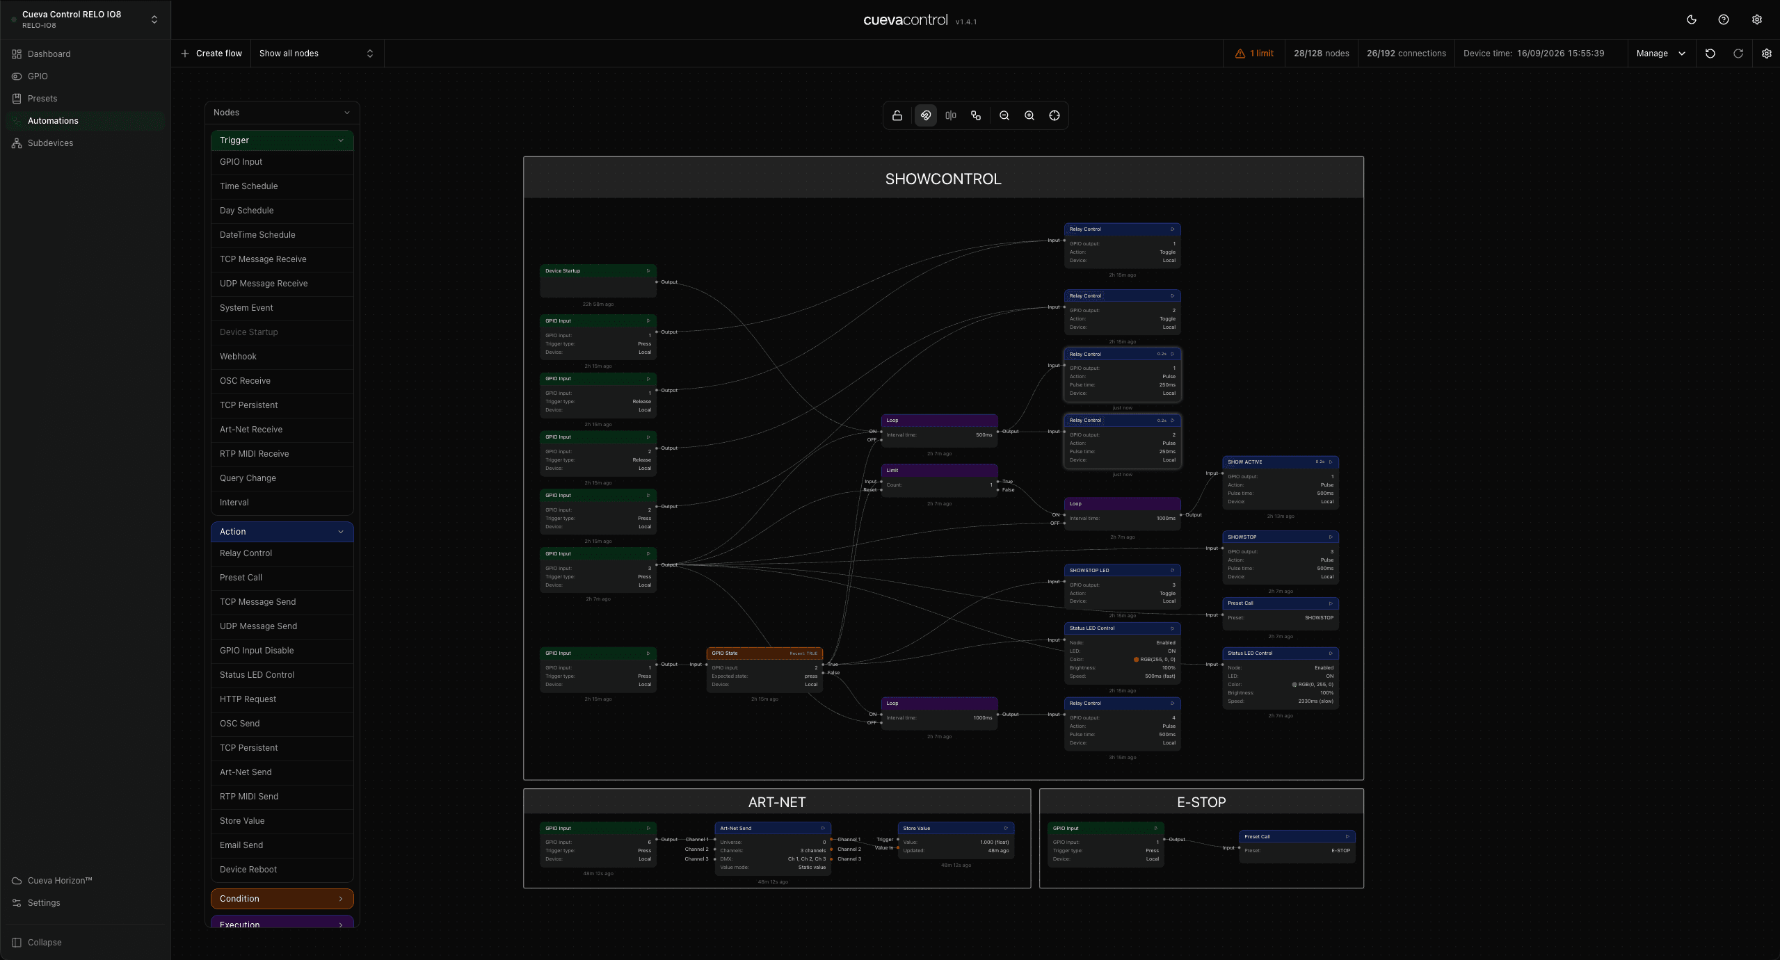Run the Device Startup node play icon

(x=648, y=271)
